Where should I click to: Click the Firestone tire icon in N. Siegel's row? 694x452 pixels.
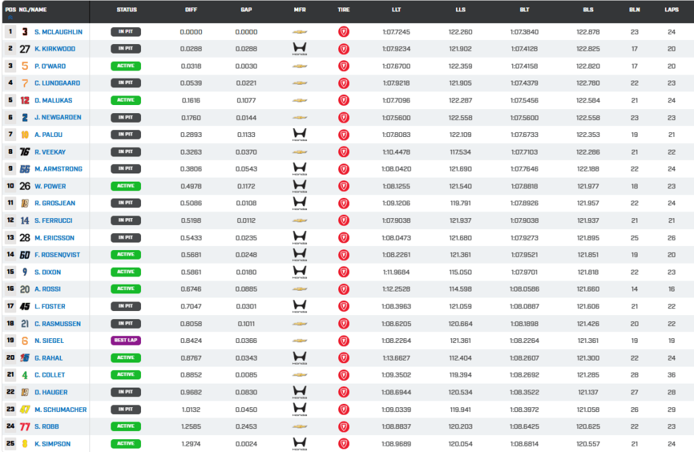[x=344, y=341]
